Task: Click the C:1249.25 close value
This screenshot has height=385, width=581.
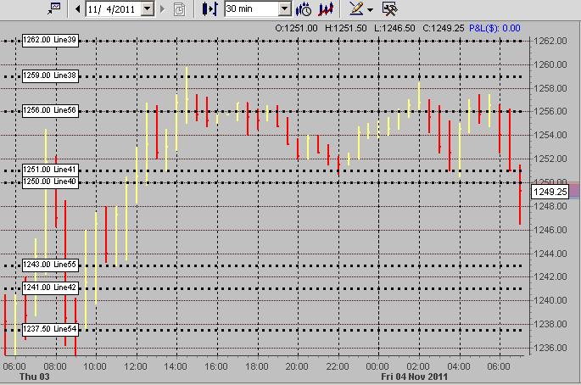Action: pos(443,28)
